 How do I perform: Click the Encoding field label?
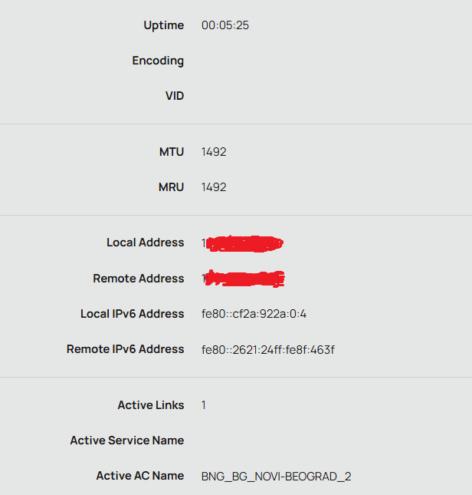(x=158, y=61)
